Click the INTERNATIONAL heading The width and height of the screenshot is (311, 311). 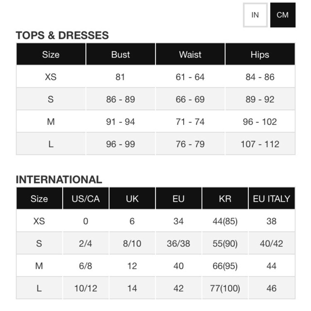pyautogui.click(x=59, y=179)
